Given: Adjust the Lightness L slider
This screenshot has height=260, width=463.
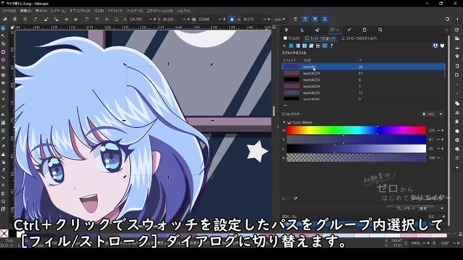Looking at the screenshot, I should pyautogui.click(x=356, y=149).
